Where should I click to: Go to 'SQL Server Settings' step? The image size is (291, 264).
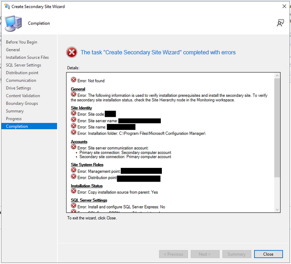pyautogui.click(x=23, y=65)
